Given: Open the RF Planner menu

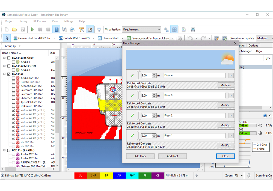Looking at the screenshot, I should click(x=40, y=21).
